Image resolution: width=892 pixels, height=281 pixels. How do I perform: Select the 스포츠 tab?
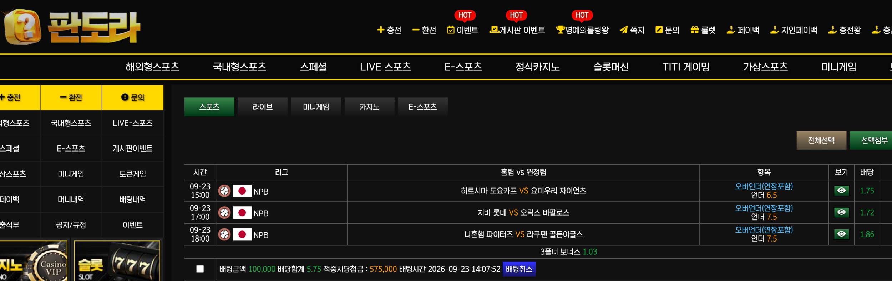click(209, 107)
